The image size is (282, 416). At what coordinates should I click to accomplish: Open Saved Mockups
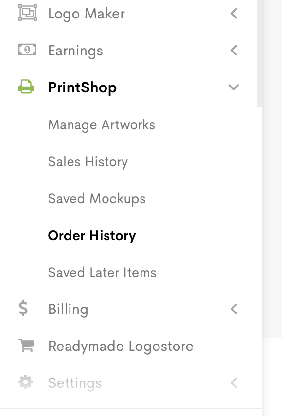pyautogui.click(x=97, y=199)
